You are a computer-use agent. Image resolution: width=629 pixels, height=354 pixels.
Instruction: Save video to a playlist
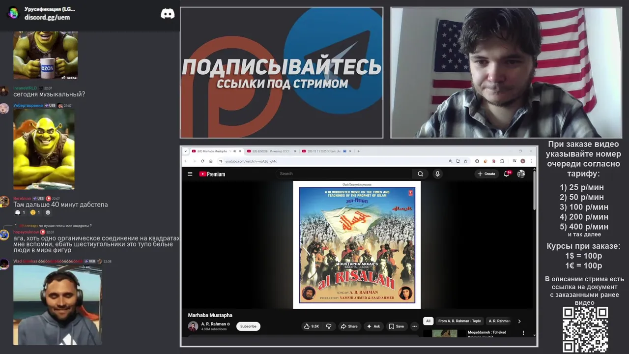tap(397, 326)
